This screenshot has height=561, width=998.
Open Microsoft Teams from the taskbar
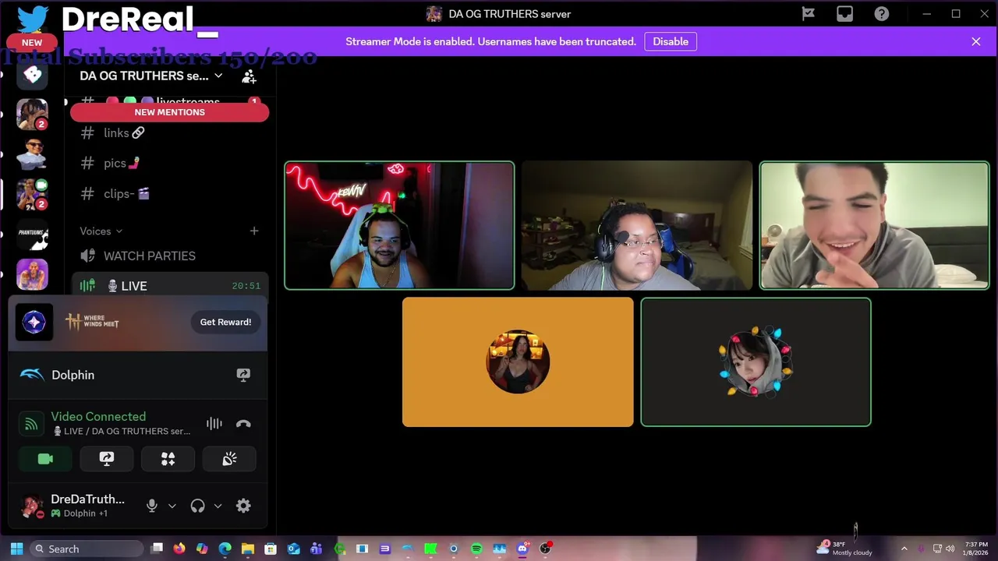click(x=316, y=549)
